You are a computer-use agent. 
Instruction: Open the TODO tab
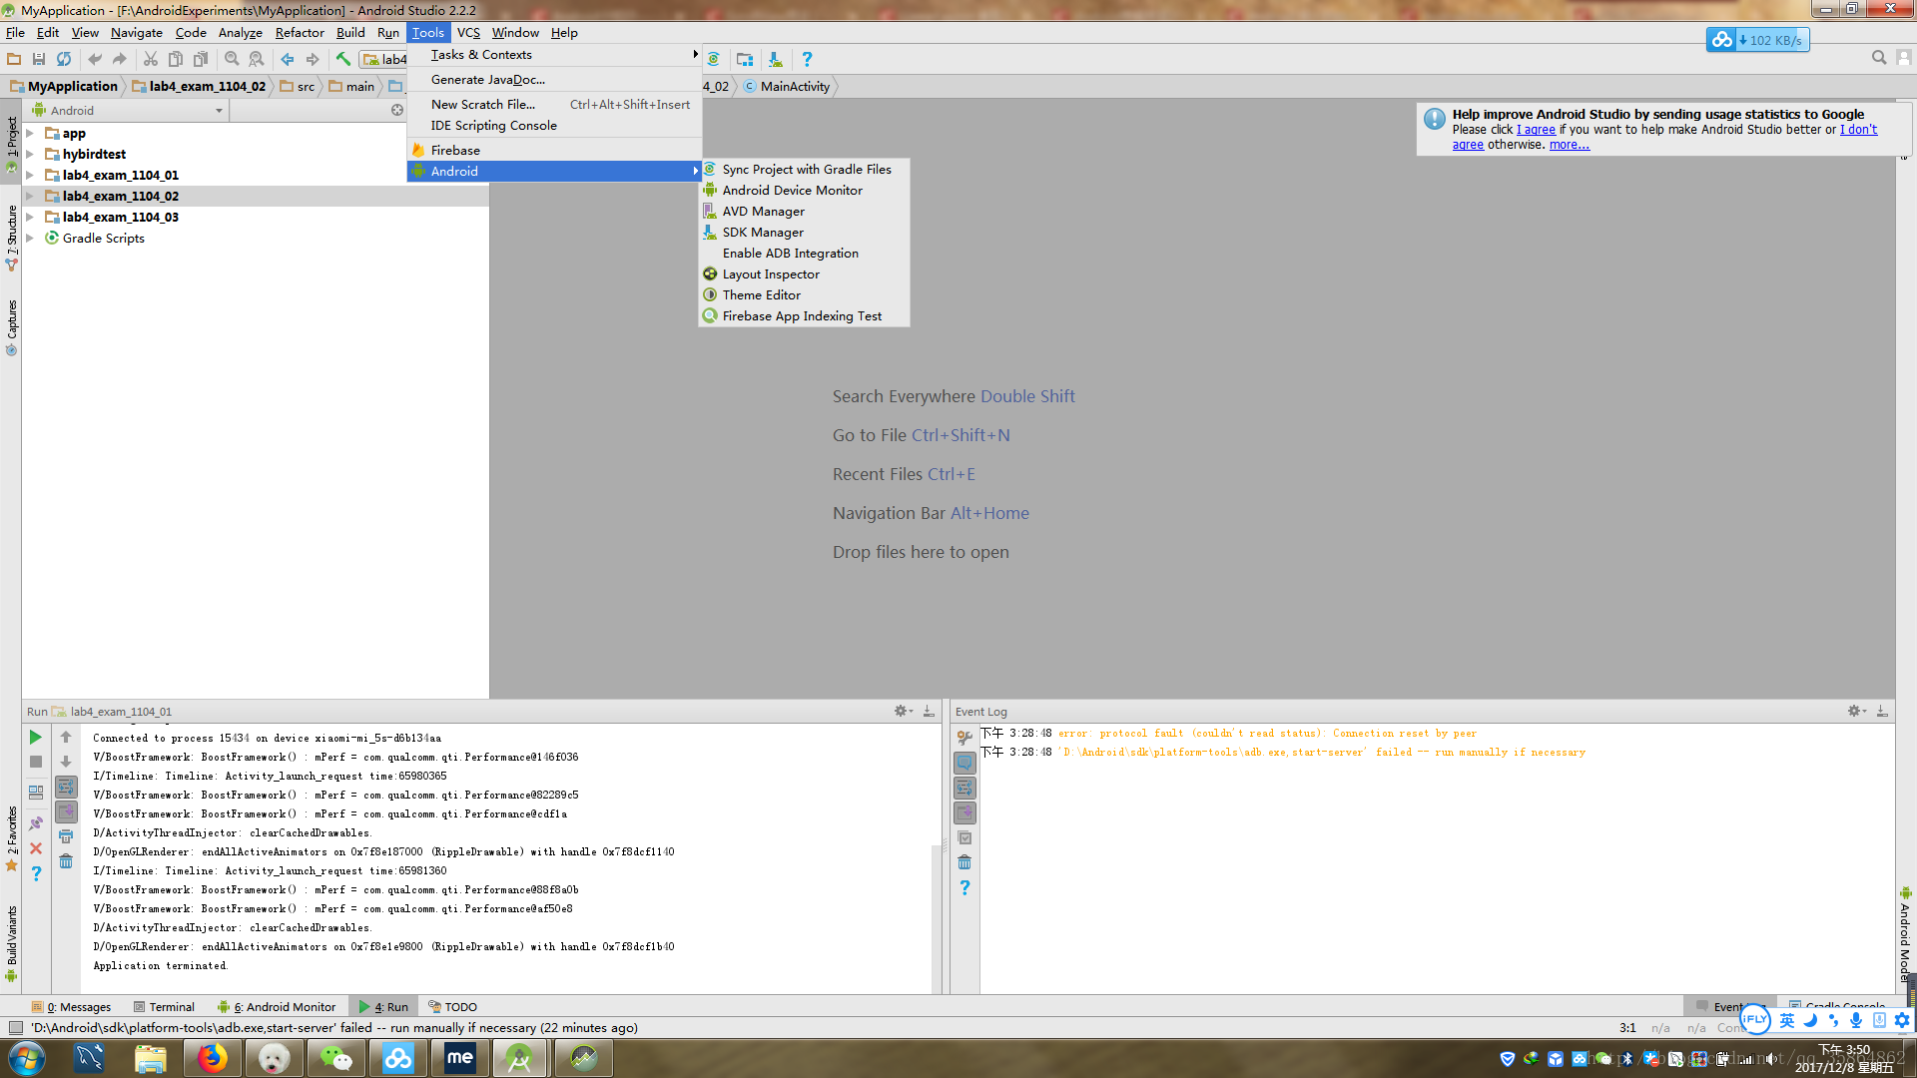[452, 1007]
